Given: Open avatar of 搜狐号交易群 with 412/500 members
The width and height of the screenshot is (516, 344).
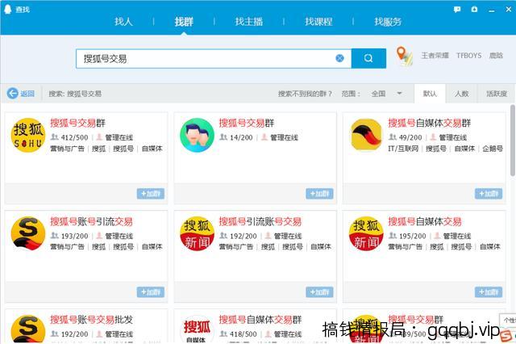Looking at the screenshot, I should (x=28, y=135).
